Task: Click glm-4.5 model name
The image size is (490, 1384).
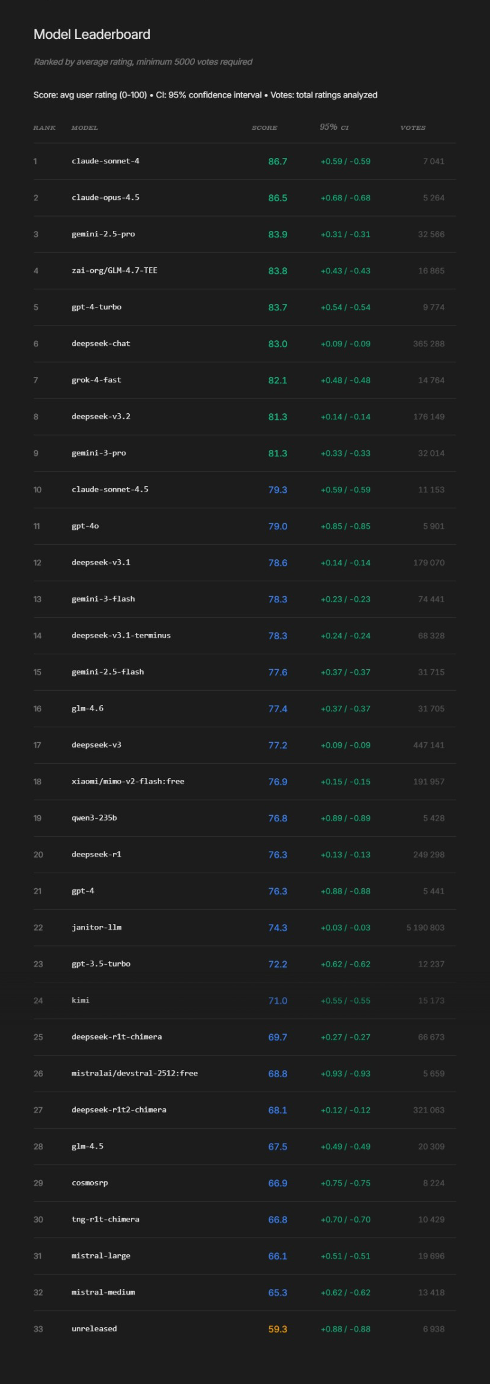Action: click(87, 1146)
